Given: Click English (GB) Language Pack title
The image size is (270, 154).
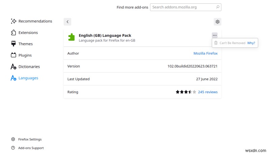Looking at the screenshot, I should pyautogui.click(x=105, y=36).
